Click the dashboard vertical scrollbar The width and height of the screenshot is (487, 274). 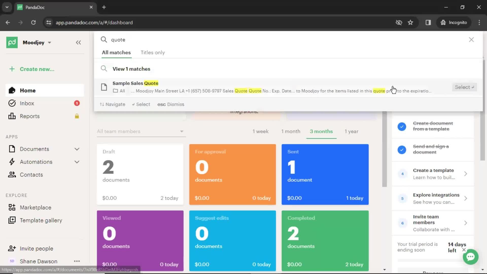[385, 149]
